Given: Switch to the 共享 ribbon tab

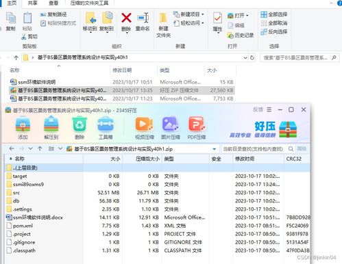Looking at the screenshot, I should click(32, 3).
